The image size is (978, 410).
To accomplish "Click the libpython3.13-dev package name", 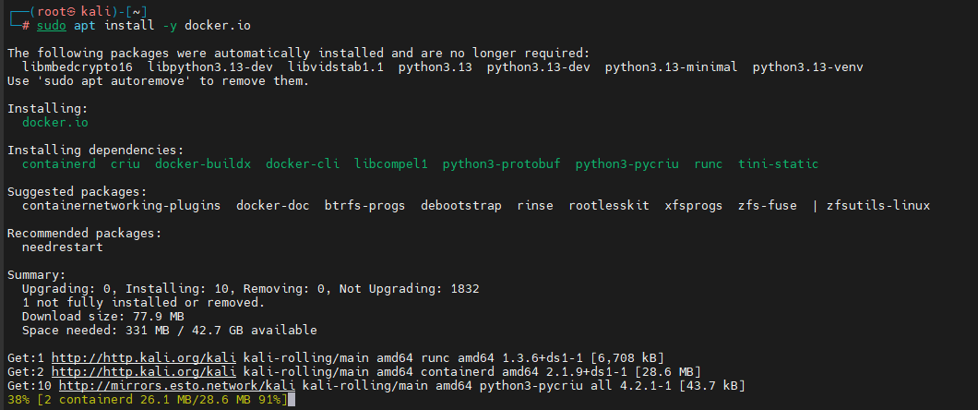I will click(x=210, y=66).
